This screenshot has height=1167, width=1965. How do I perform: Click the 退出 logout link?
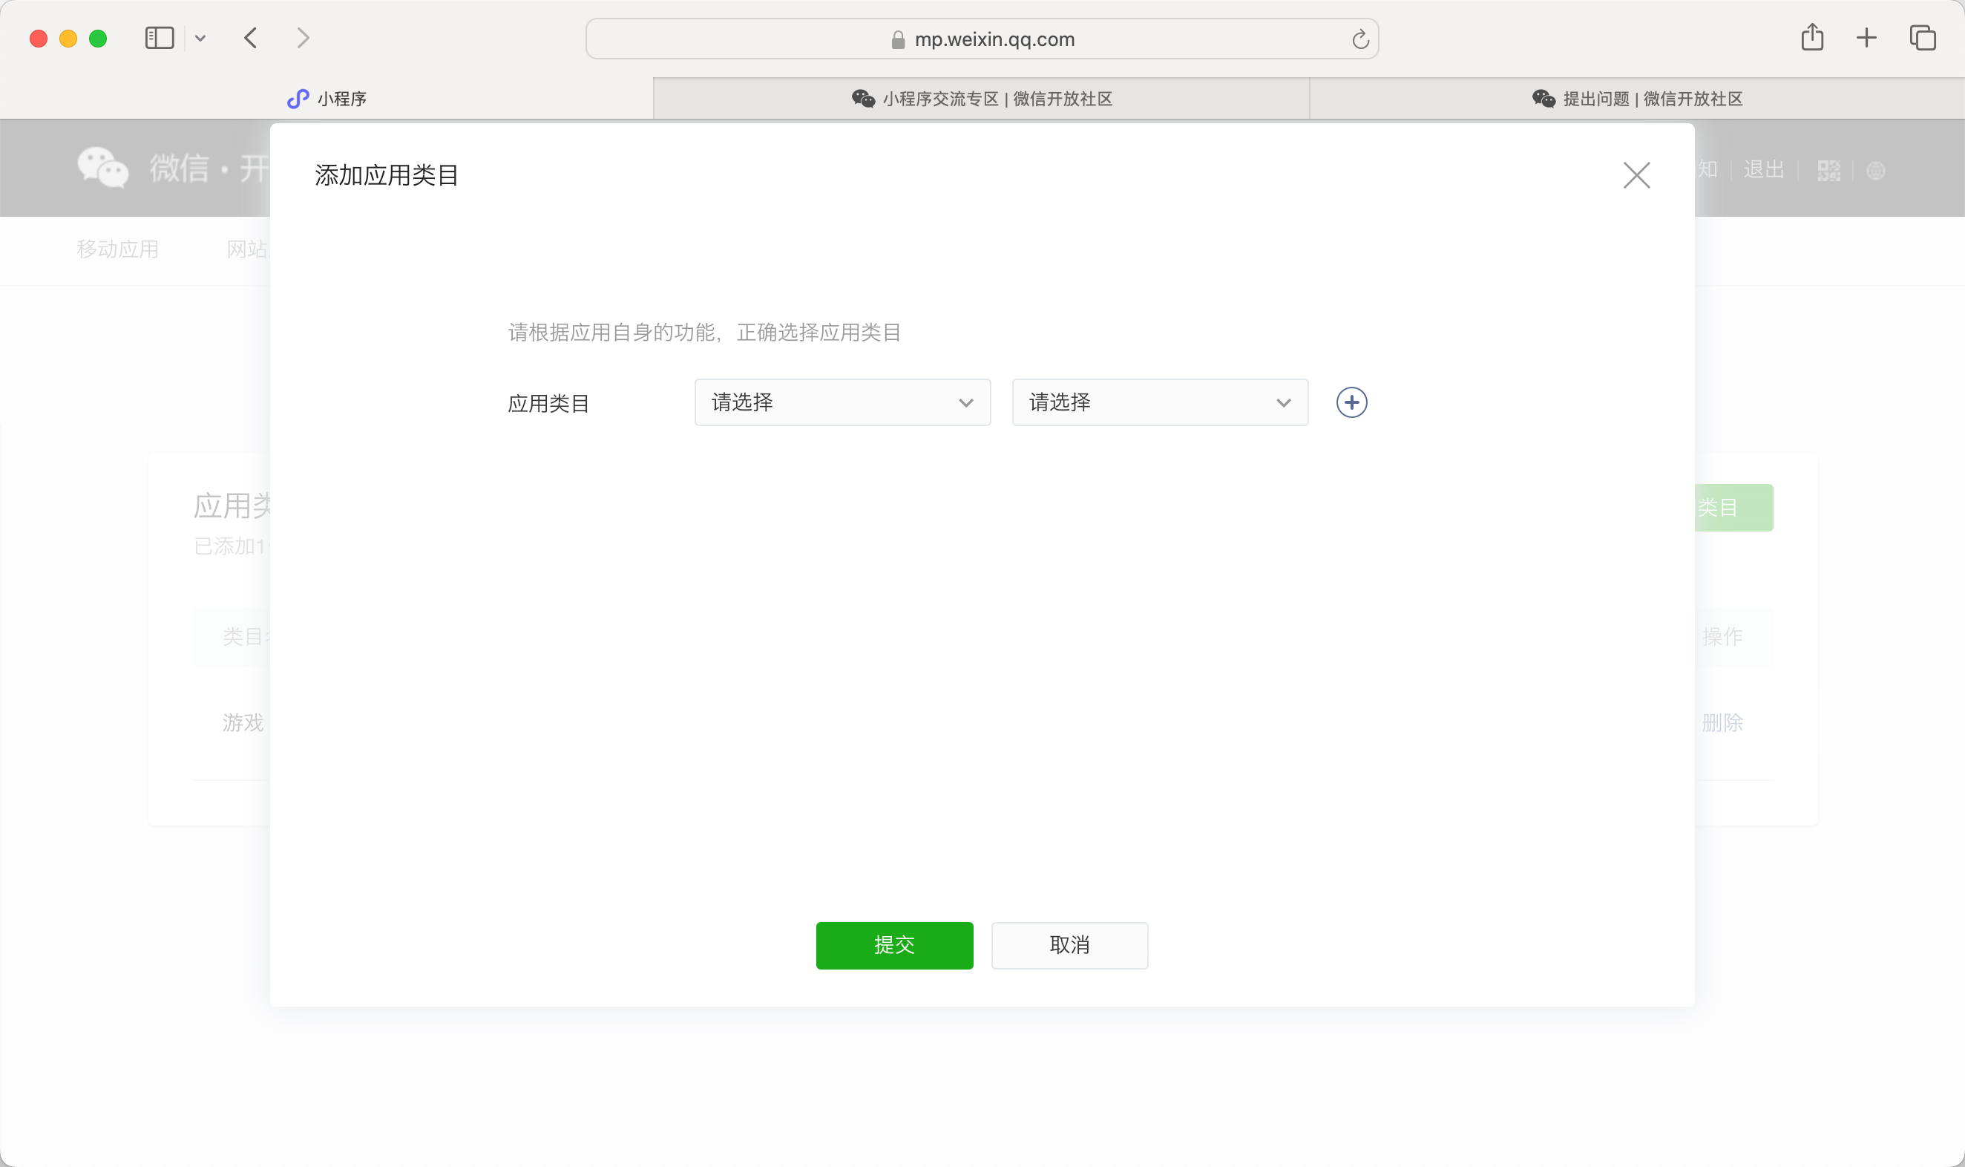tap(1763, 170)
